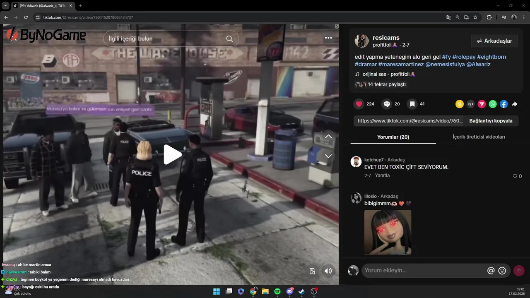Open the @nemesisfulya mention

445,64
